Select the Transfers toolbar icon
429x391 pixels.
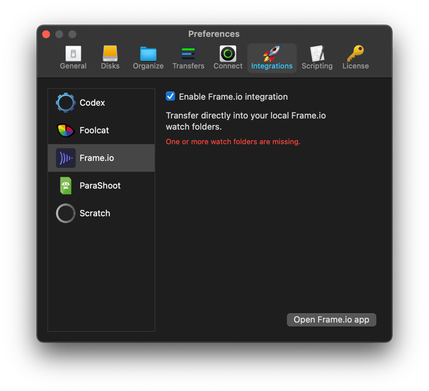(x=188, y=58)
